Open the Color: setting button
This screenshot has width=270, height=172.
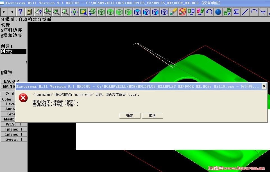tap(8, 99)
